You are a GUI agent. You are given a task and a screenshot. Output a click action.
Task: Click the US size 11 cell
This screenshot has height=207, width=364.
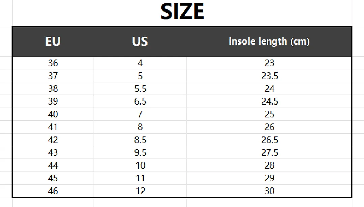click(x=140, y=178)
